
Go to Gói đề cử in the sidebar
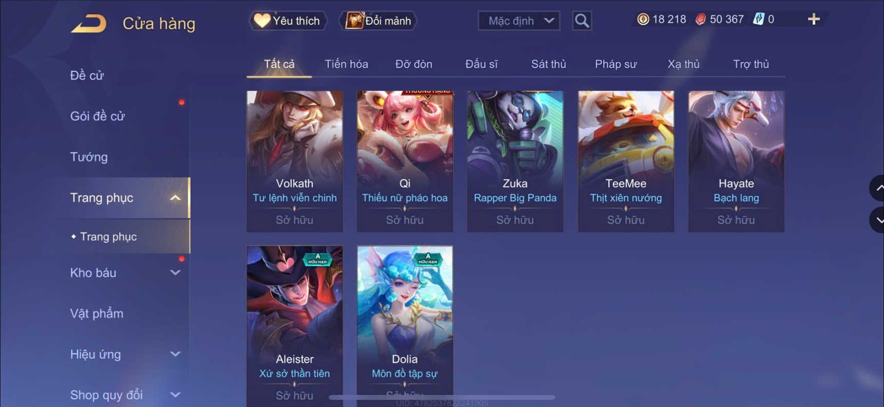98,116
